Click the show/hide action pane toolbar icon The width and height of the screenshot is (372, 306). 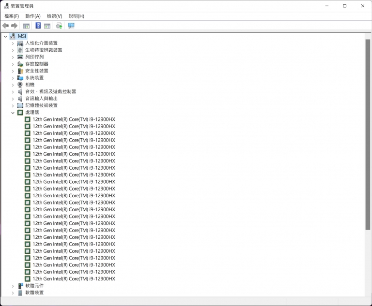tap(47, 26)
